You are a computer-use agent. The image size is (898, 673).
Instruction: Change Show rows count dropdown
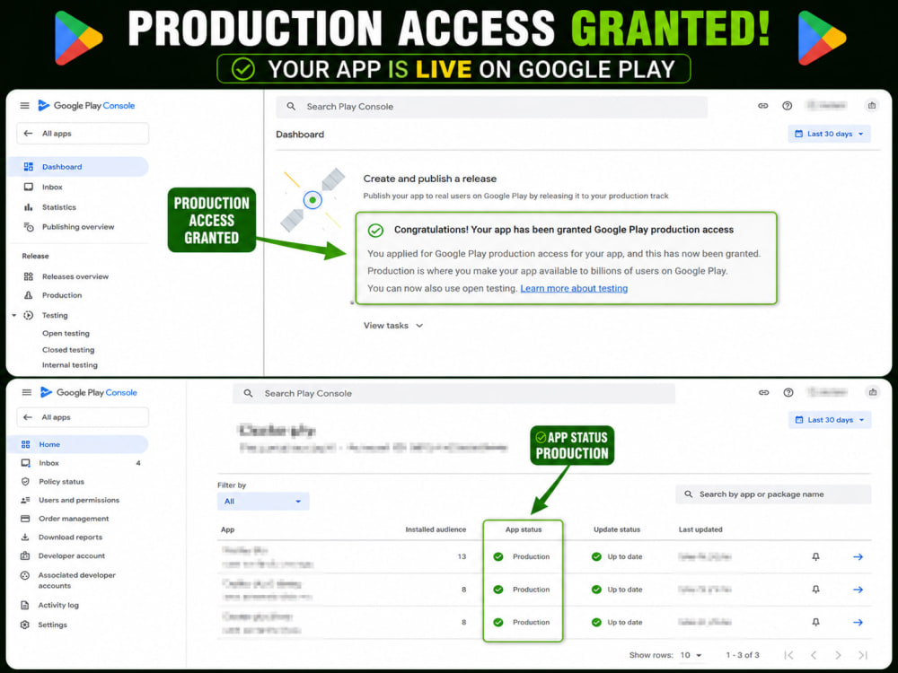coord(691,655)
